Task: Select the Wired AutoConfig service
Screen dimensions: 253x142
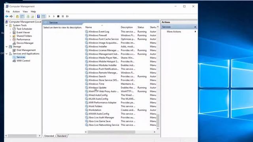Action: 98,95
